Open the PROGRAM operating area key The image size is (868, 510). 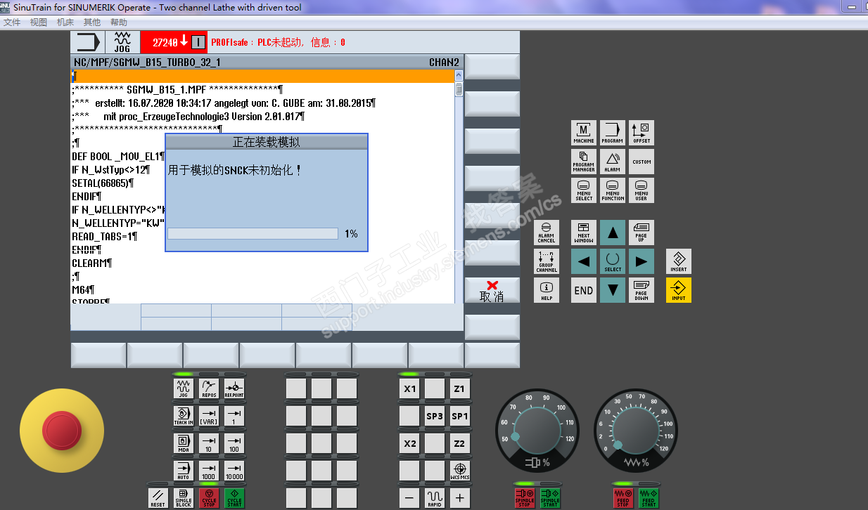click(x=613, y=133)
